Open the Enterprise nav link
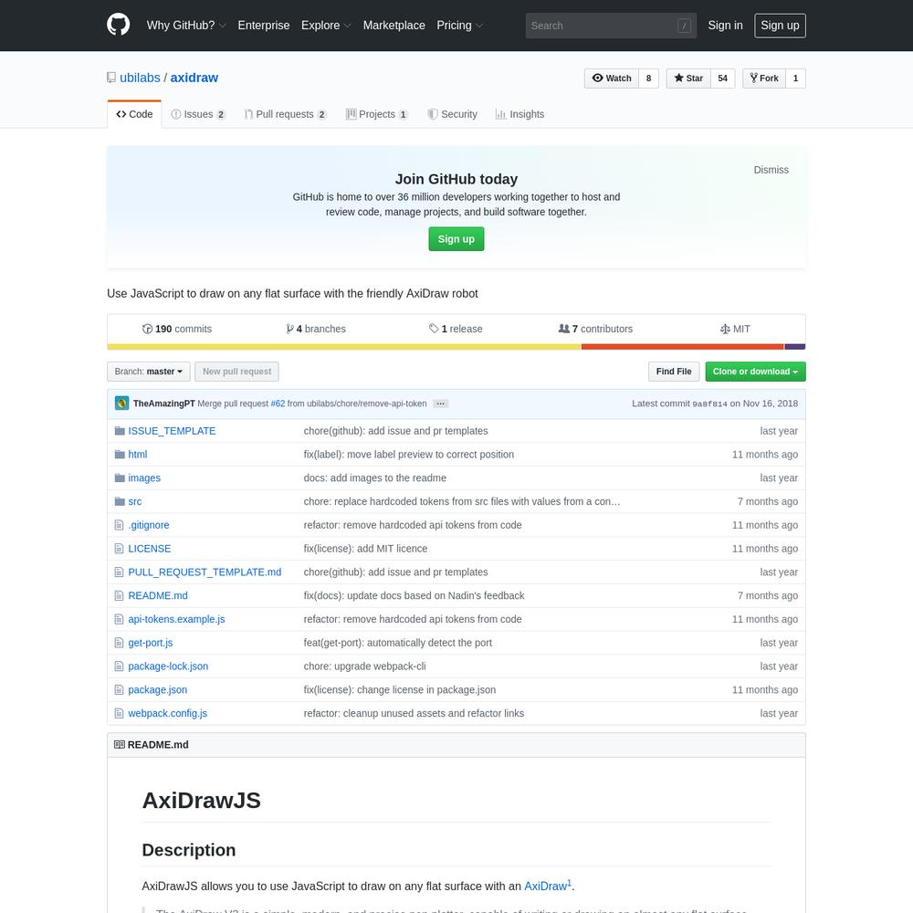This screenshot has width=913, height=913. click(264, 26)
